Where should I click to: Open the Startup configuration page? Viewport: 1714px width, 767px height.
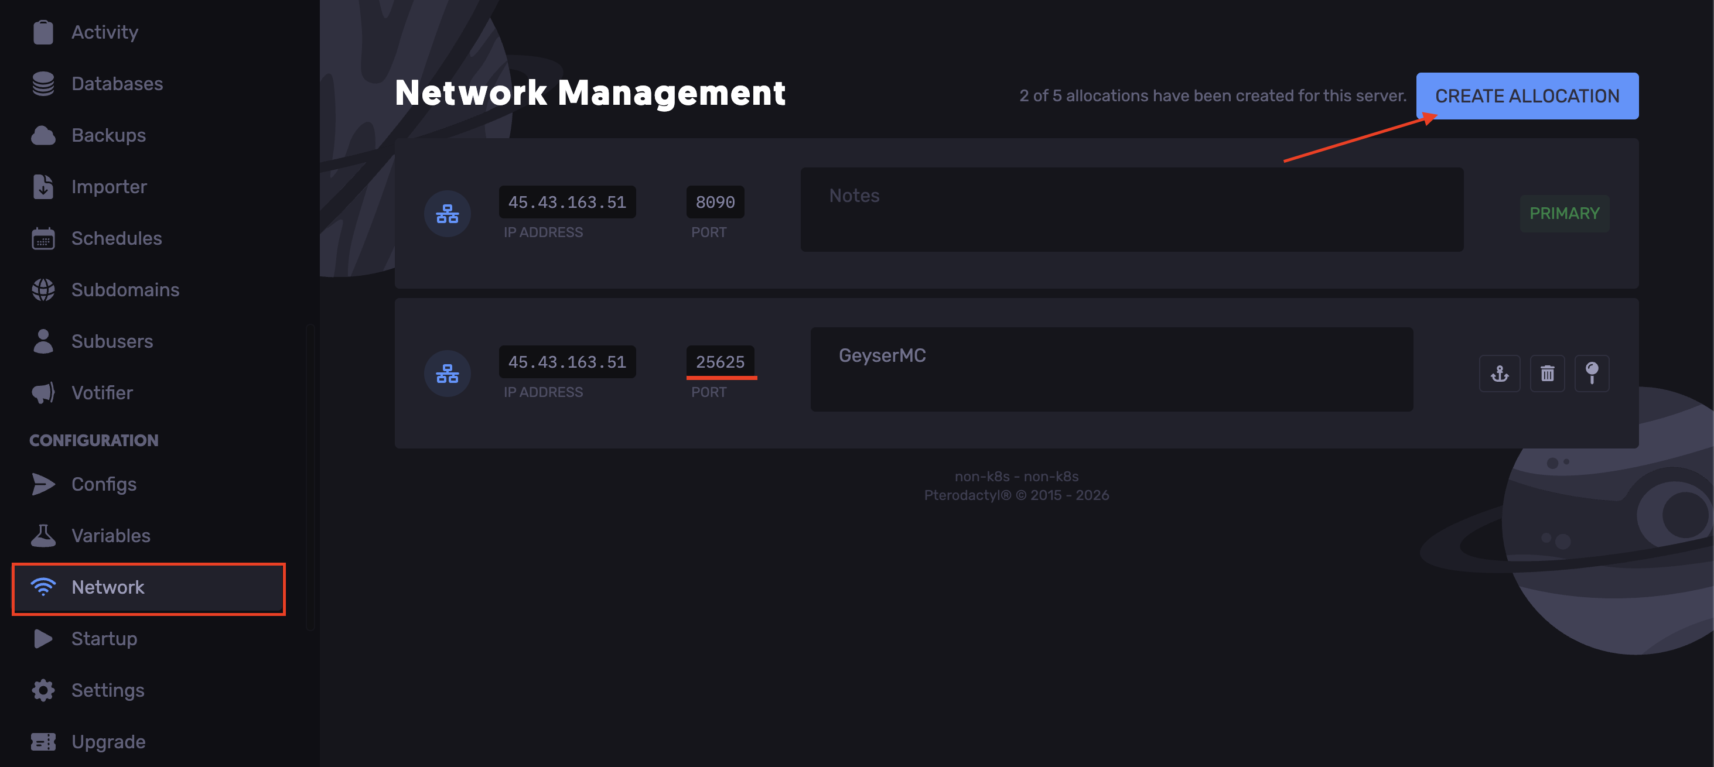pyautogui.click(x=104, y=639)
